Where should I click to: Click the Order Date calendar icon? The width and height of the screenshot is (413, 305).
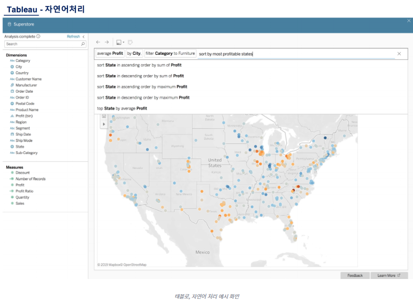(12, 92)
